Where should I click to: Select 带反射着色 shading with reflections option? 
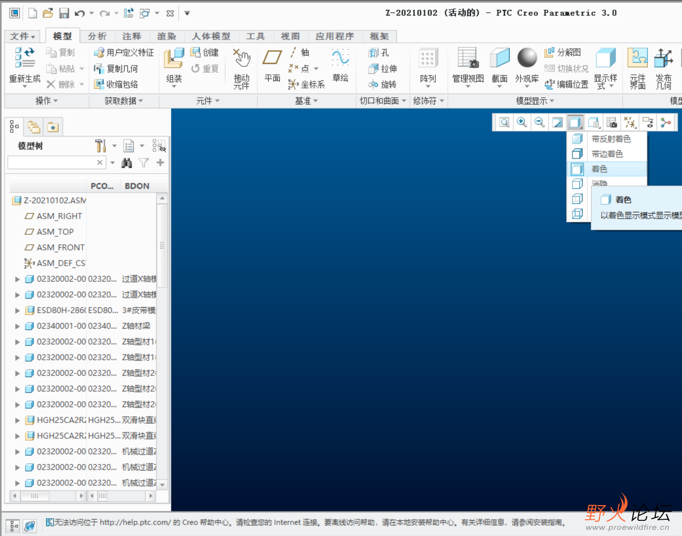607,139
